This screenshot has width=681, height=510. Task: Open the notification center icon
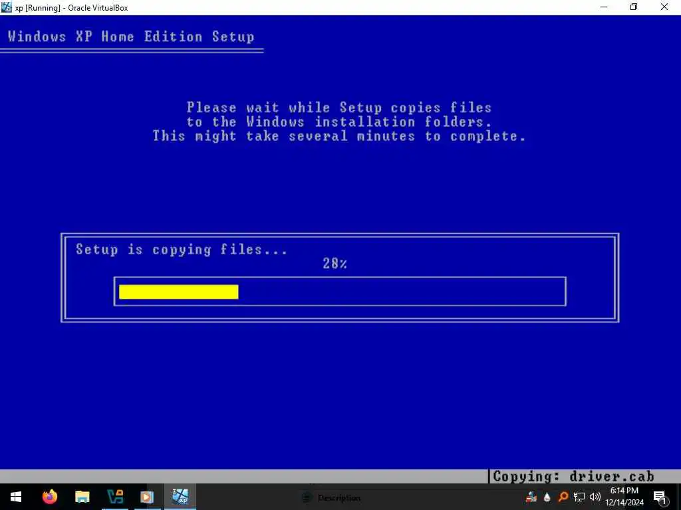click(x=660, y=497)
